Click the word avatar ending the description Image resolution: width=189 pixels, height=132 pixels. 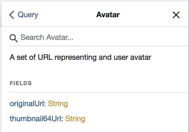point(141,57)
